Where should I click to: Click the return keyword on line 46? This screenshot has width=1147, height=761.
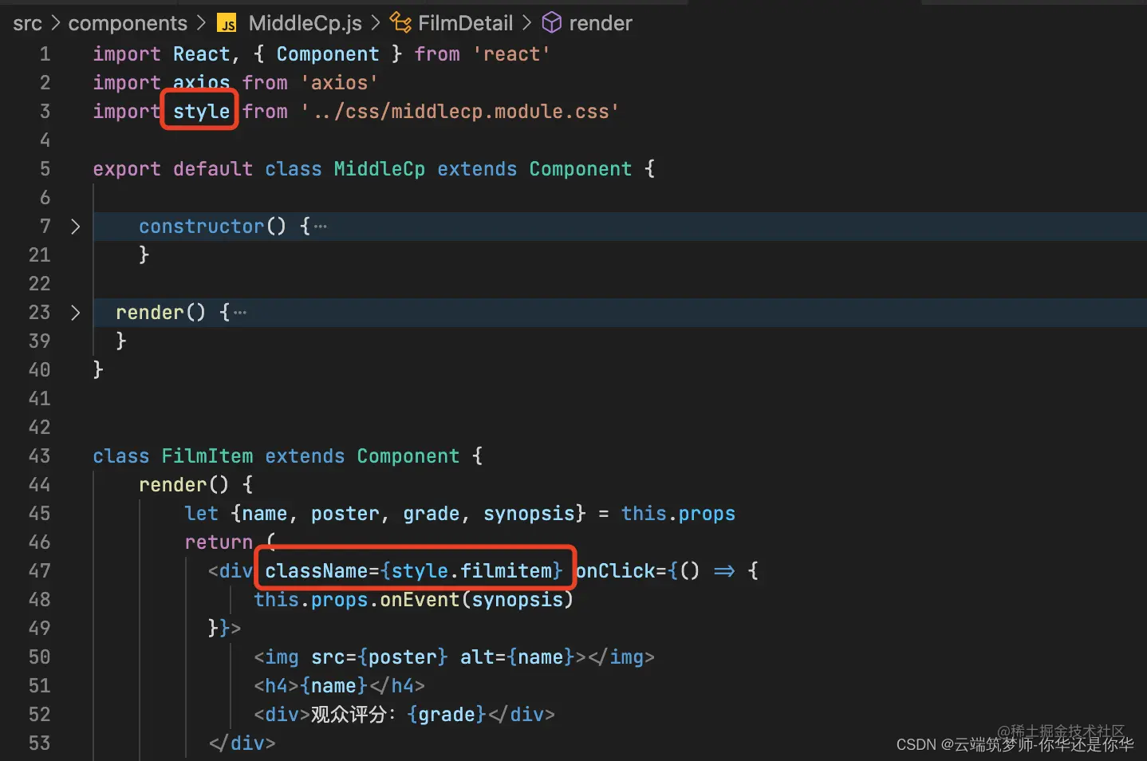click(x=219, y=542)
